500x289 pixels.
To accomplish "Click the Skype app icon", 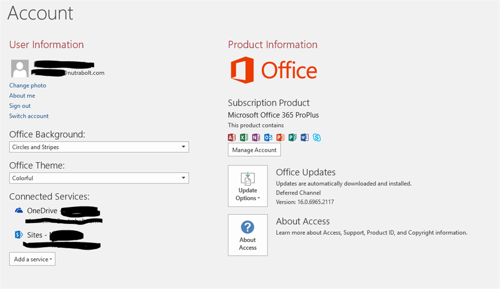I will click(x=316, y=137).
